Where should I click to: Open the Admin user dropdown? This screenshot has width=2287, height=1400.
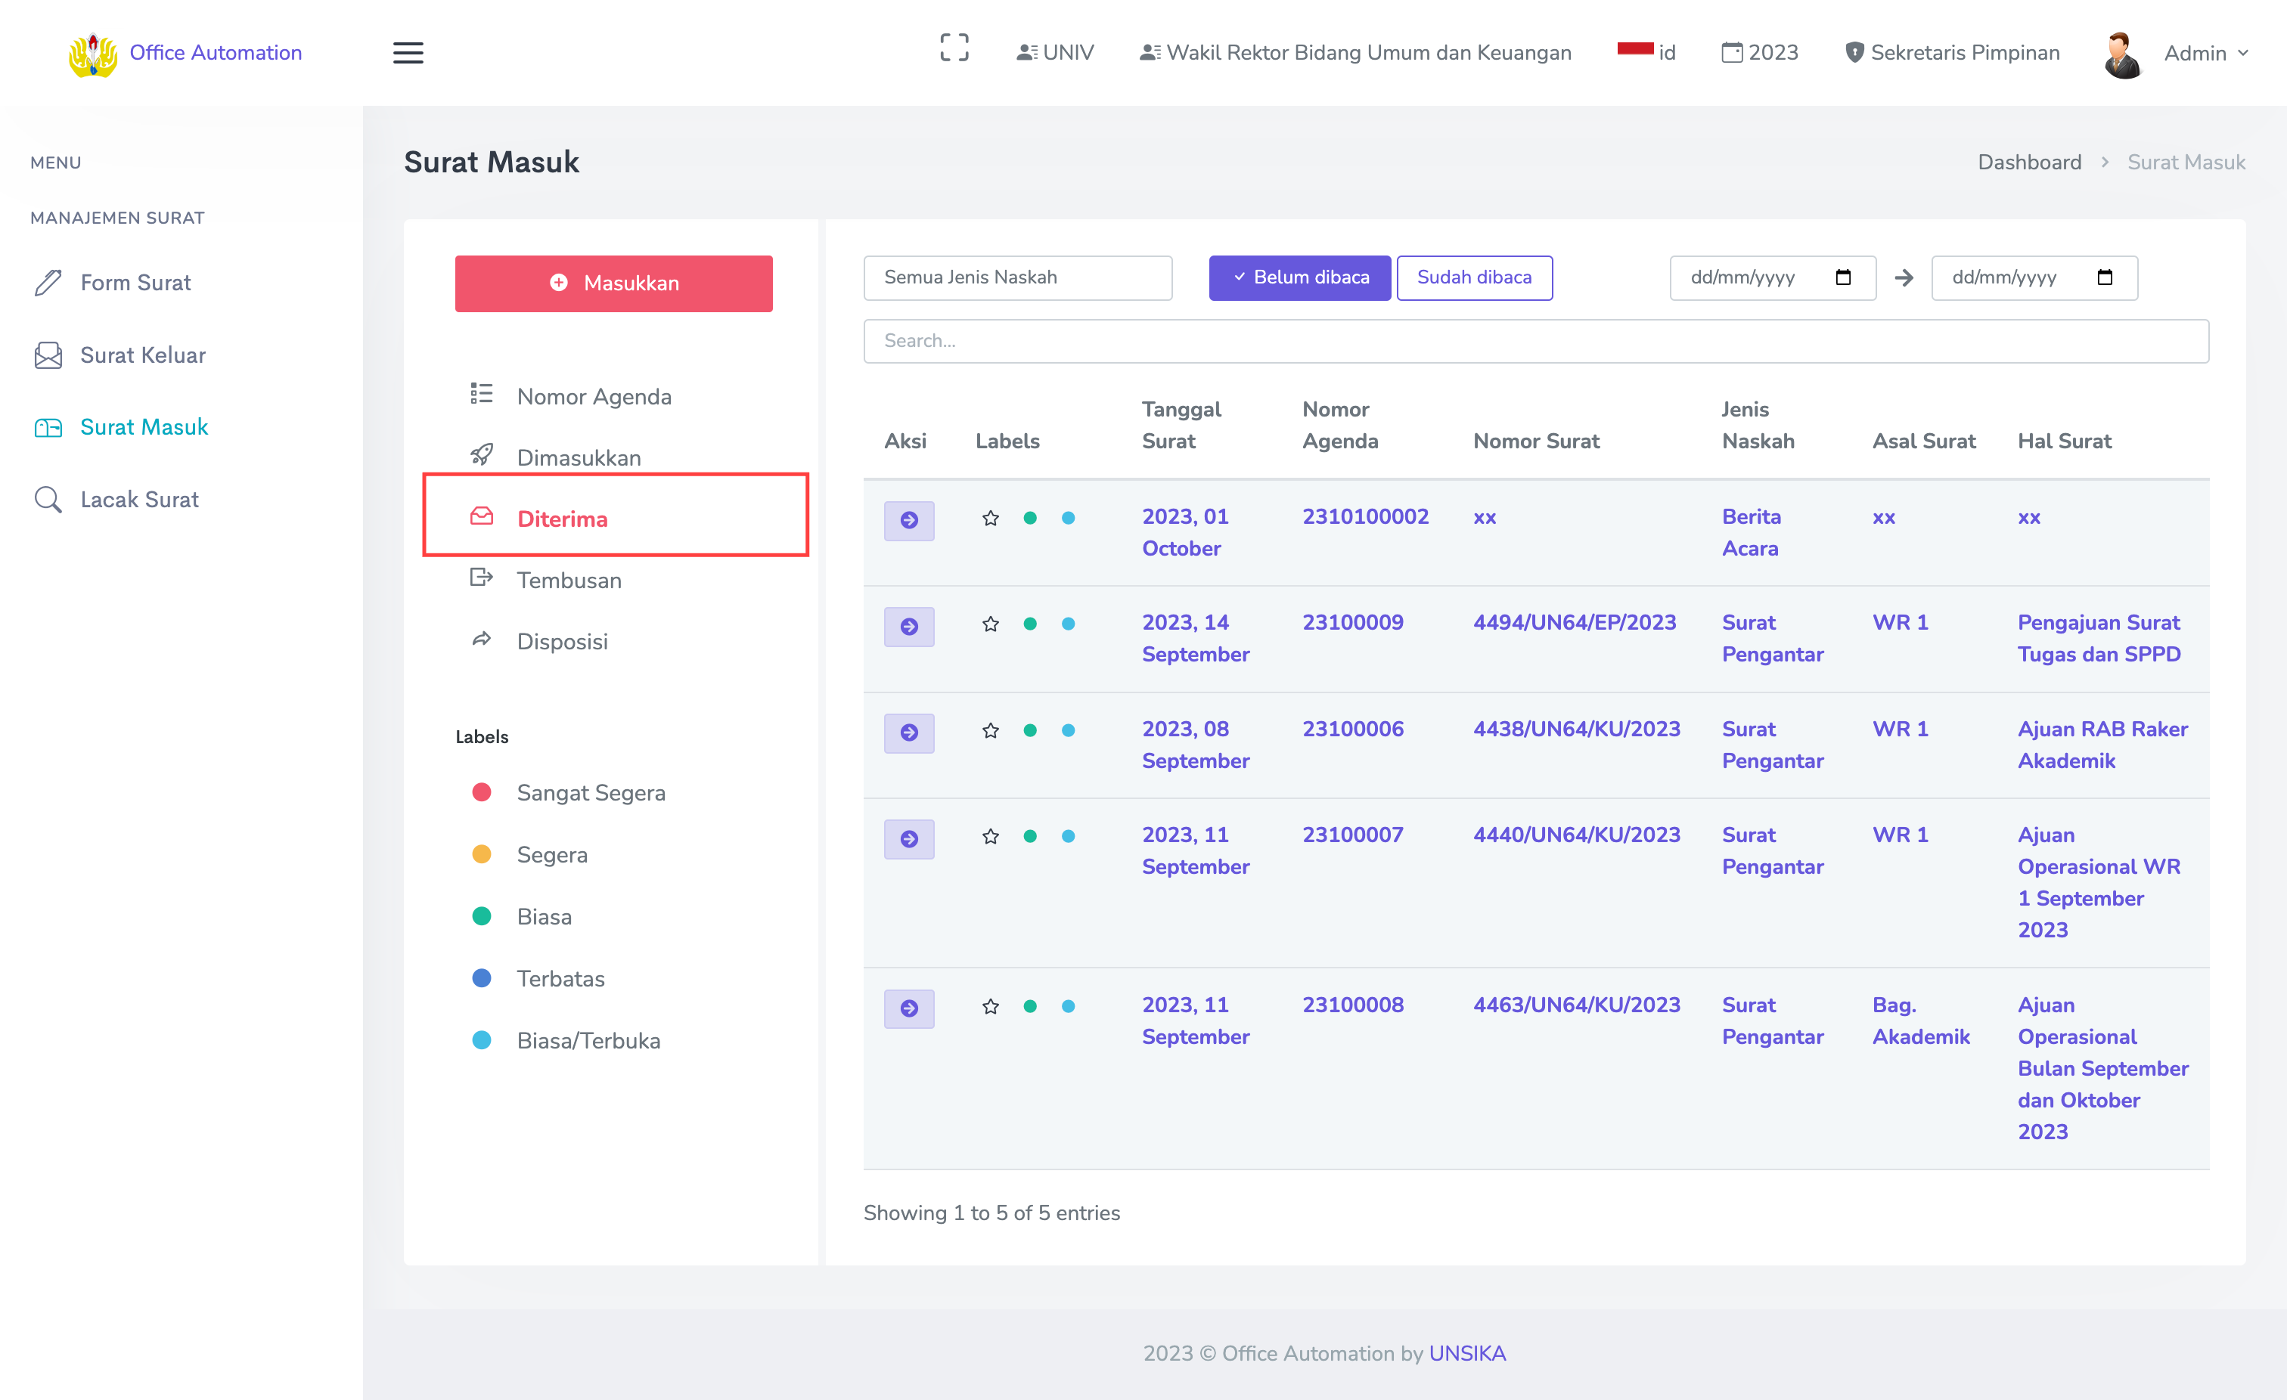2205,53
